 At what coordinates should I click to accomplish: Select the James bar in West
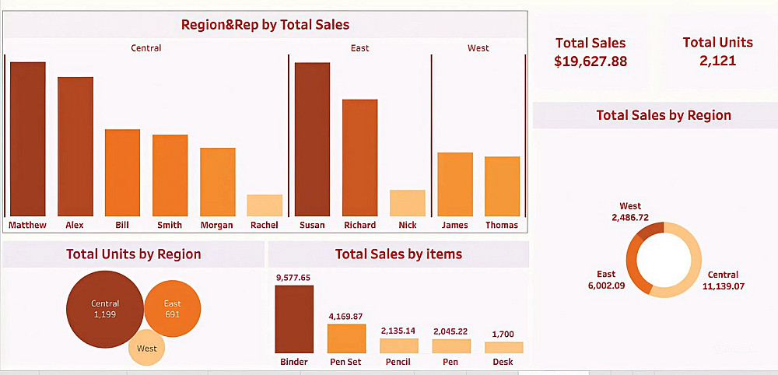[455, 184]
